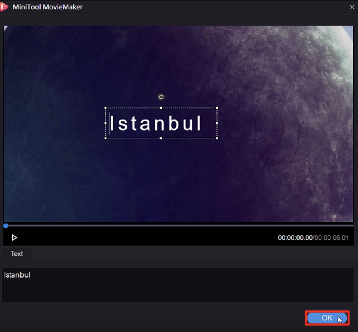Click the right-middle handle of text box
Image resolution: width=358 pixels, height=332 pixels.
tap(217, 123)
